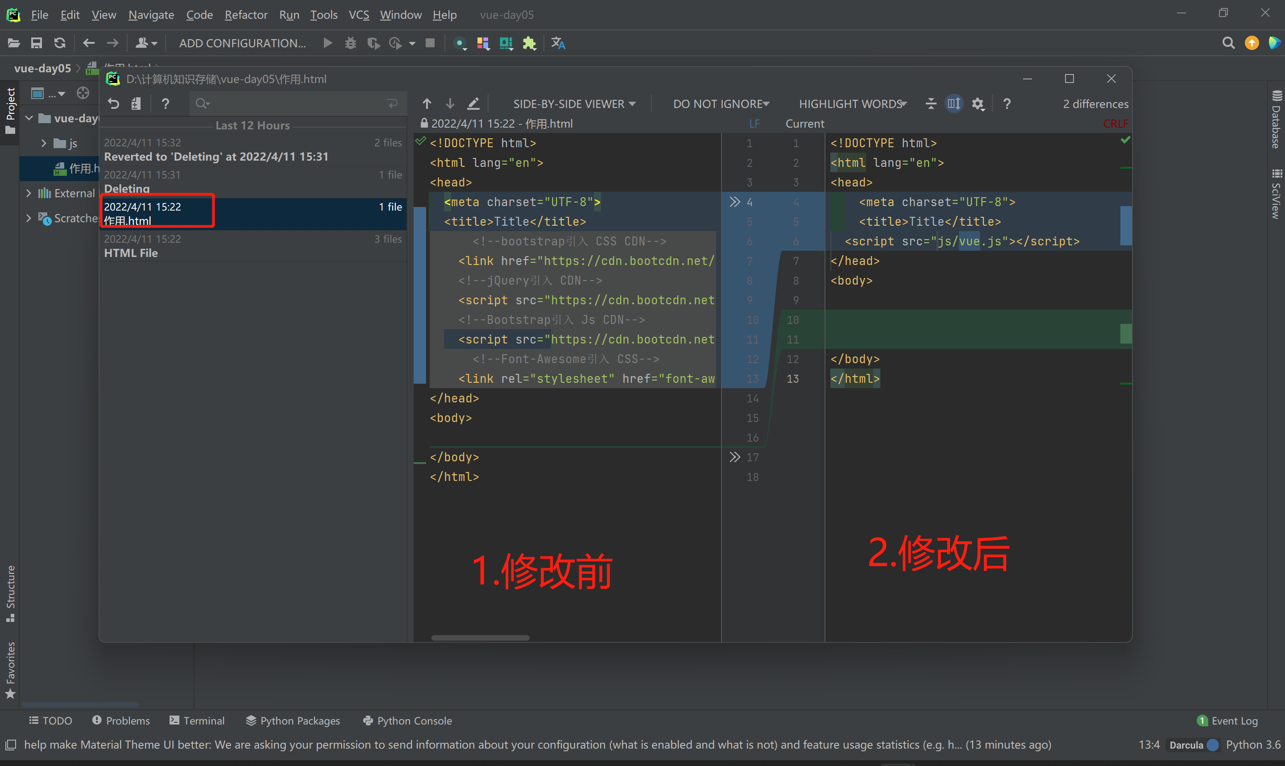Open the Search Everywhere magnifier
Viewport: 1285px width, 766px height.
1228,43
